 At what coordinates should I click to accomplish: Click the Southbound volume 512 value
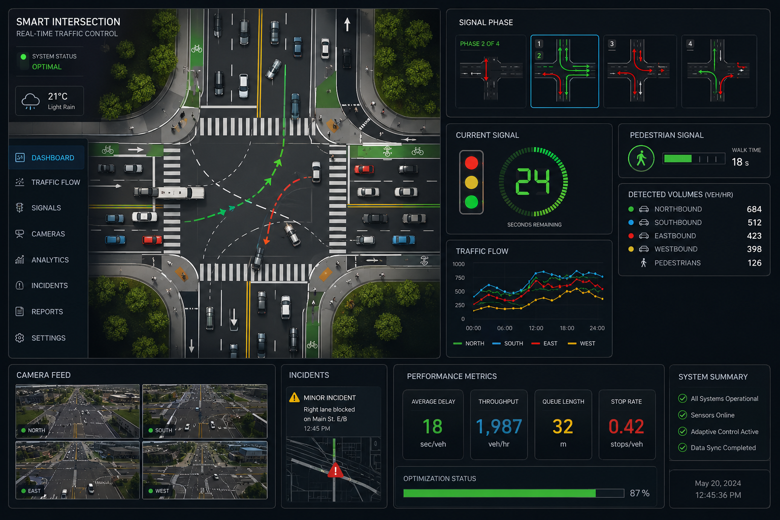tap(754, 222)
